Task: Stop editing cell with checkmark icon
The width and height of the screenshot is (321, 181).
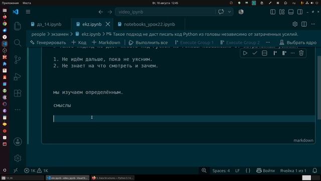Action: [x=255, y=53]
